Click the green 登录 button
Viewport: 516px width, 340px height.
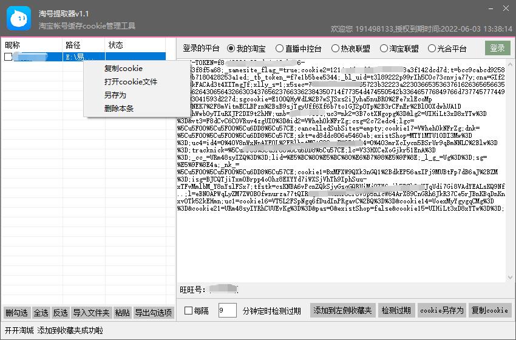pos(498,48)
